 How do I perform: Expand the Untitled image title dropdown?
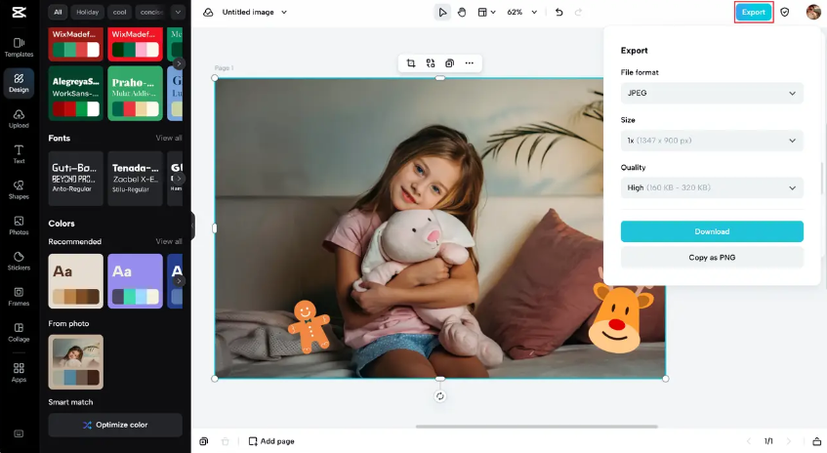(x=284, y=12)
